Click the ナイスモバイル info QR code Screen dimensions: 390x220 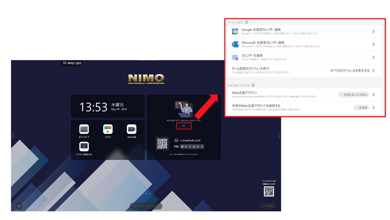(269, 192)
